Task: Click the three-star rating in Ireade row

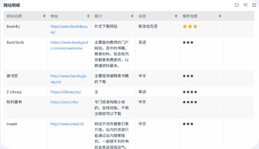Action: pyautogui.click(x=188, y=124)
